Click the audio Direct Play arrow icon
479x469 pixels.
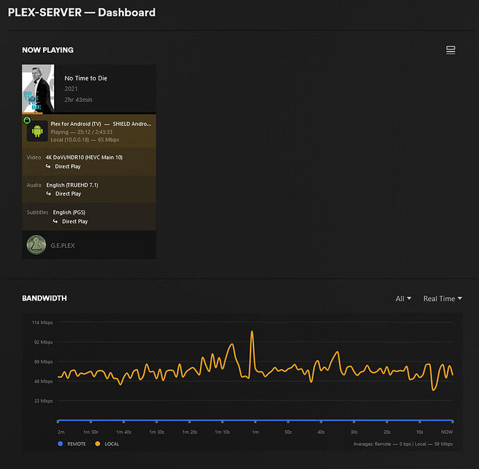(49, 194)
